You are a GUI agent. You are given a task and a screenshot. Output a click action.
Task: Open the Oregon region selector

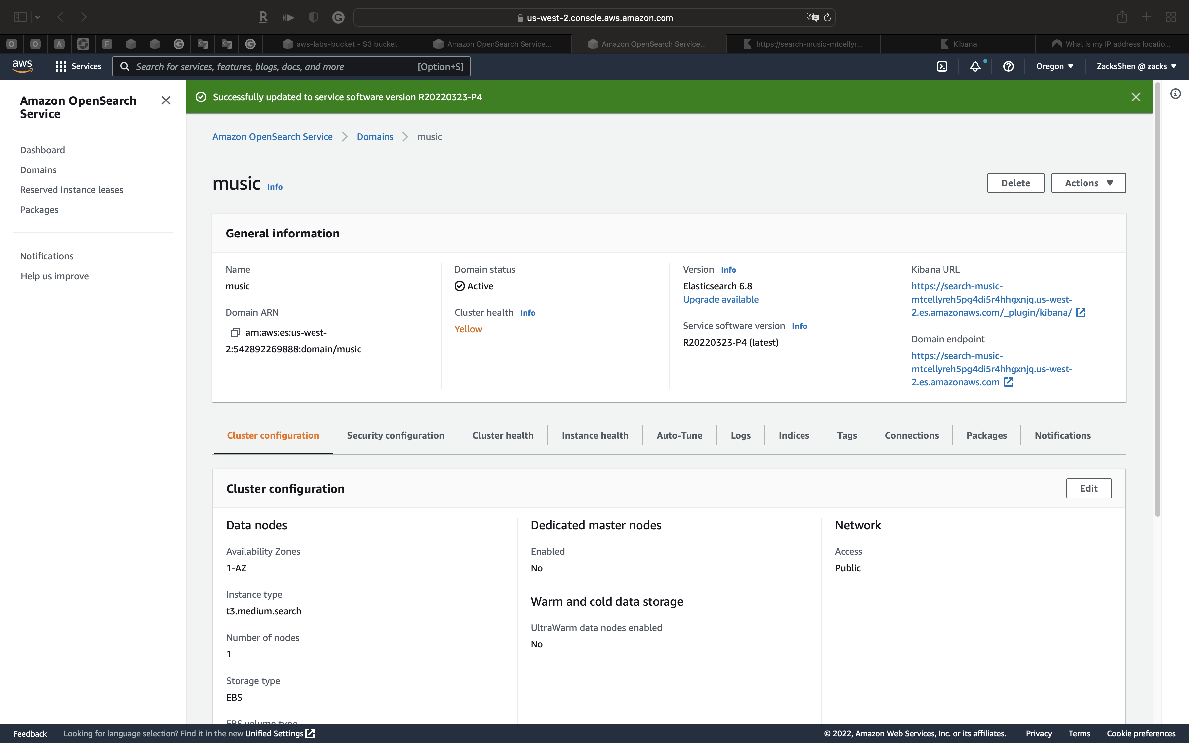(x=1054, y=66)
